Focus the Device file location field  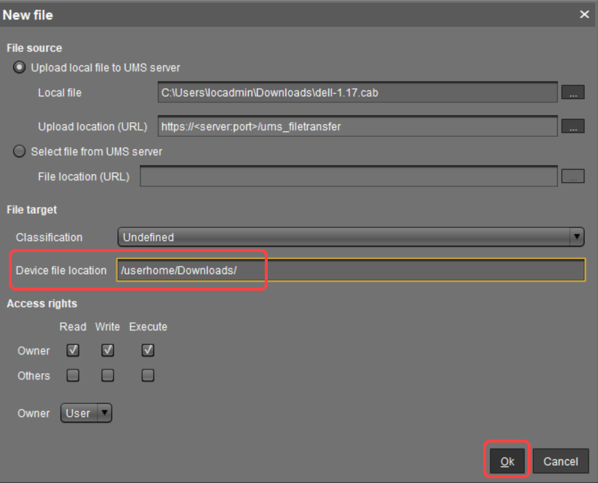click(350, 270)
